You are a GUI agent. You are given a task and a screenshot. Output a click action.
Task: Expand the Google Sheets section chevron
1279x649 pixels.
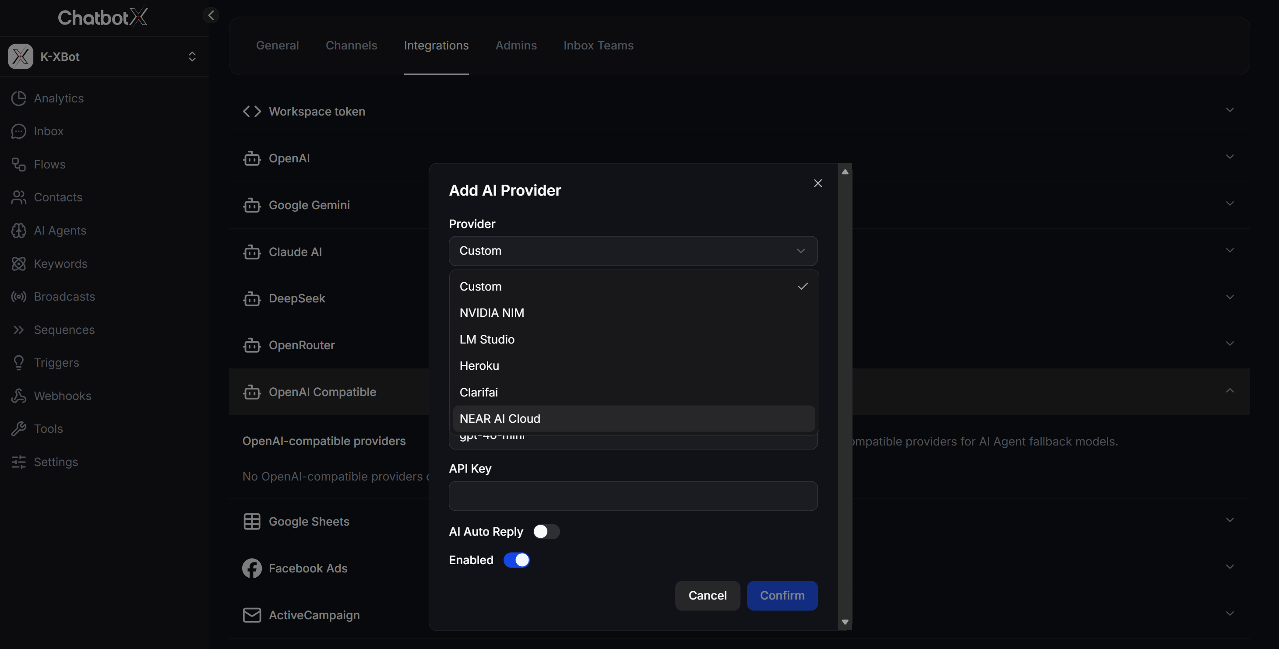[x=1230, y=520]
